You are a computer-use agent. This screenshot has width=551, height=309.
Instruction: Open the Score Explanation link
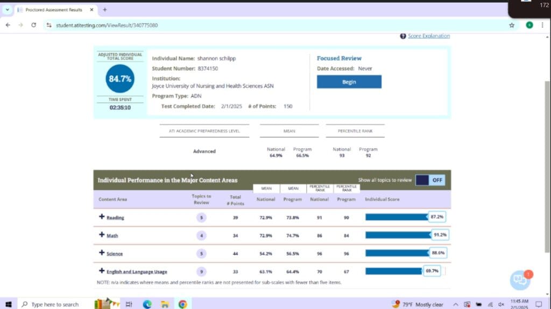pyautogui.click(x=428, y=36)
